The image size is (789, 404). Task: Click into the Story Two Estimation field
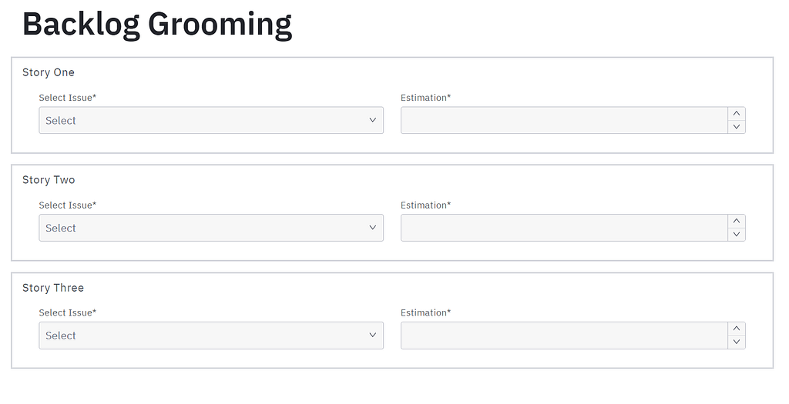coord(564,228)
